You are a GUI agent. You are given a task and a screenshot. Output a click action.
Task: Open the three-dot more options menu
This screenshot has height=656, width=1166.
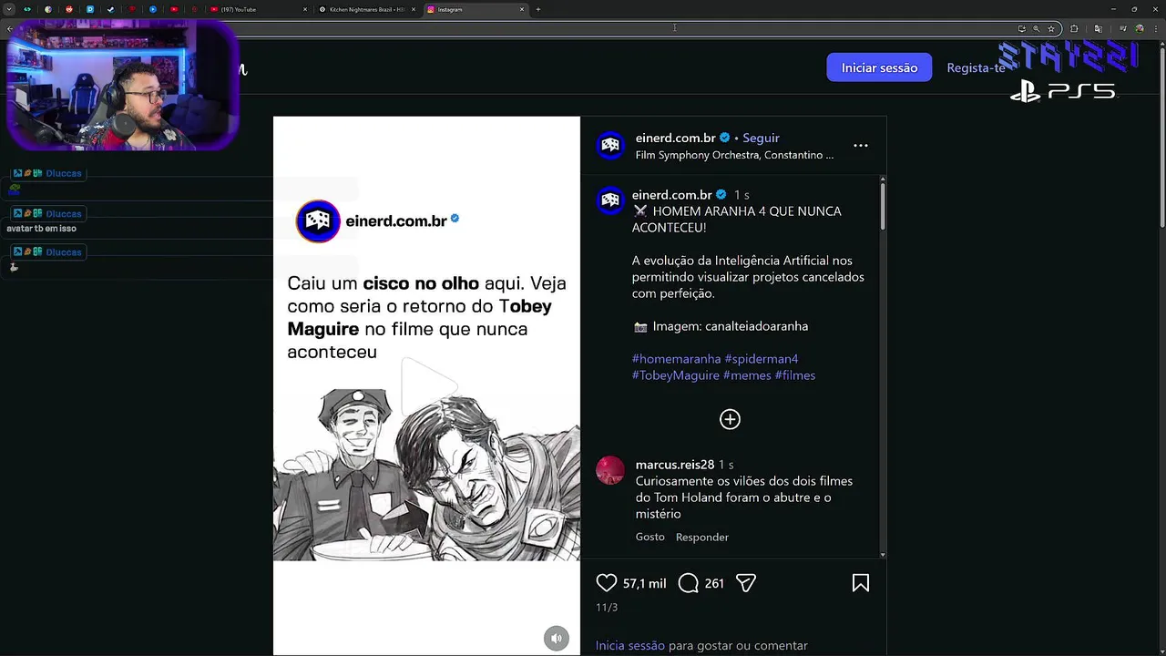pyautogui.click(x=861, y=146)
